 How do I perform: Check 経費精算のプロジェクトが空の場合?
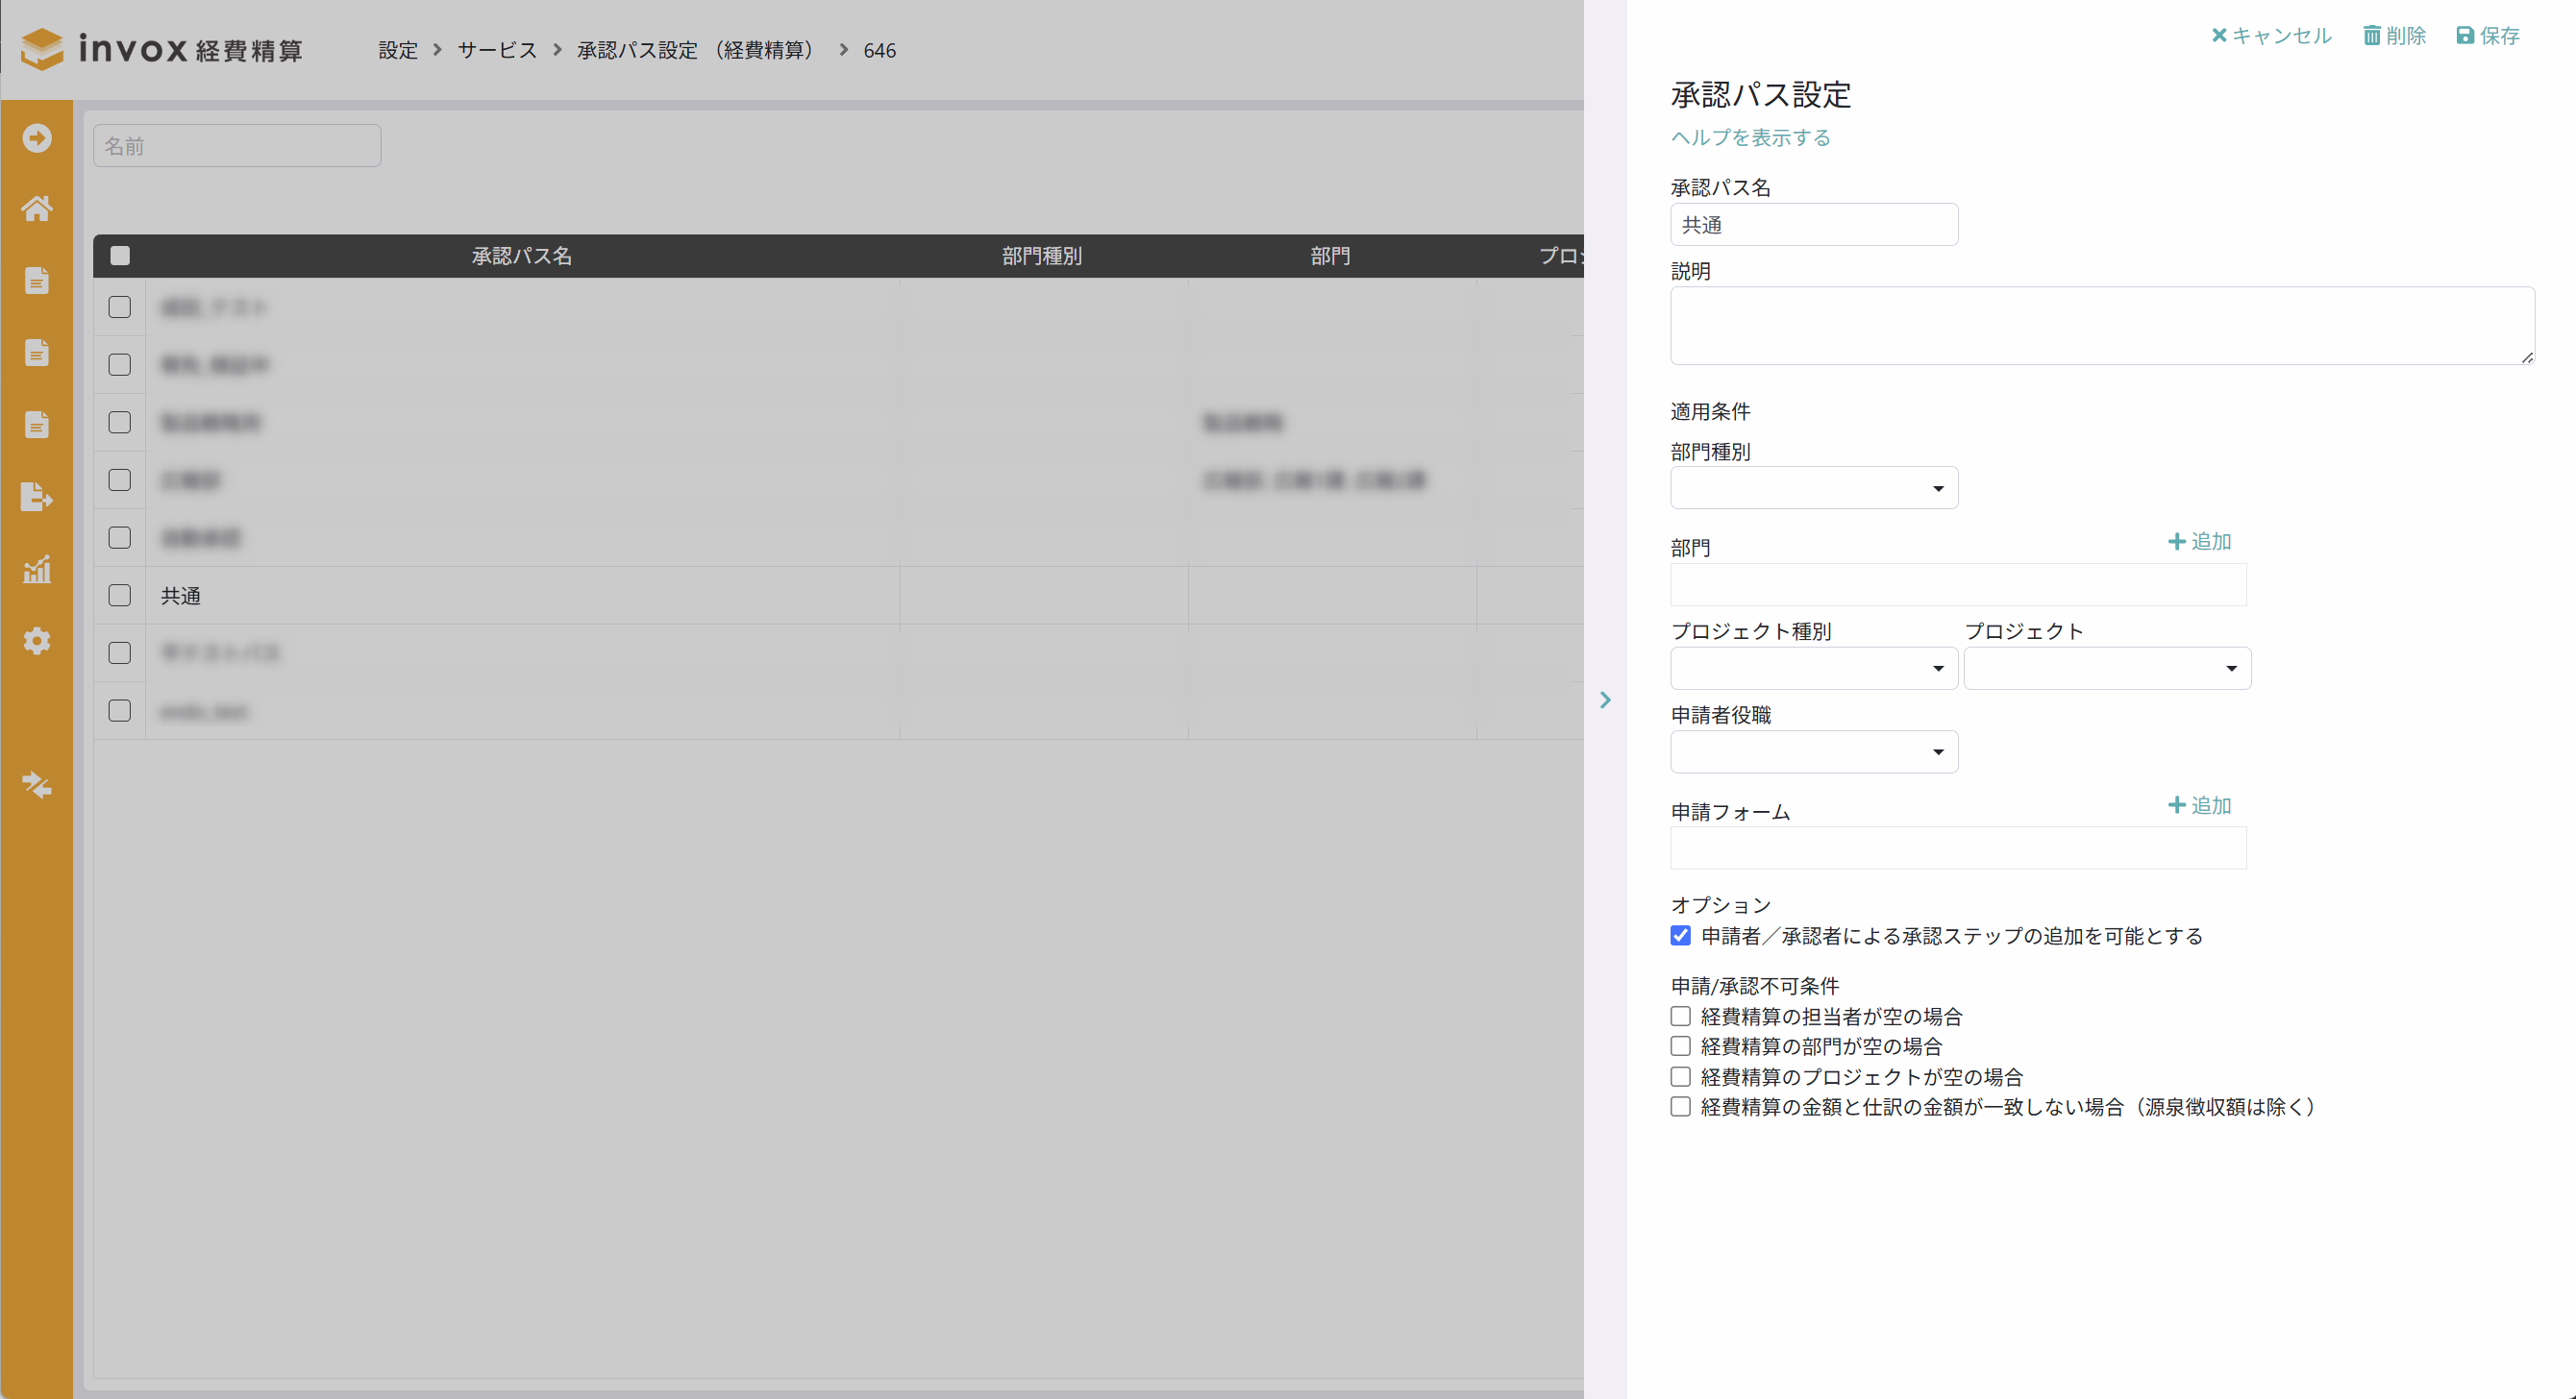pos(1680,1077)
